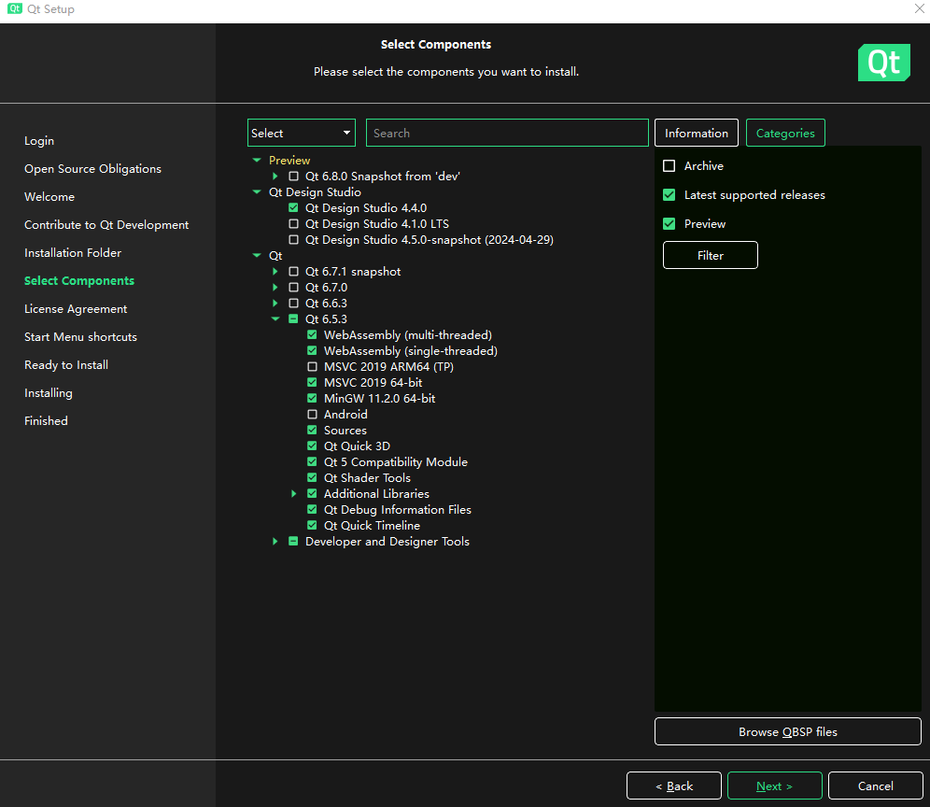Uncheck the Qt Quick 3D checkbox
The height and width of the screenshot is (807, 930).
click(312, 446)
